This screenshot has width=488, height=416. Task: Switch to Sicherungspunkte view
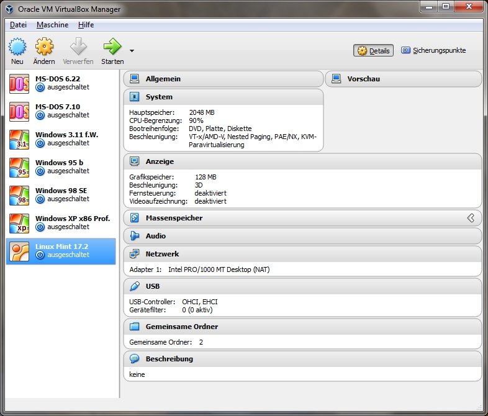[433, 50]
